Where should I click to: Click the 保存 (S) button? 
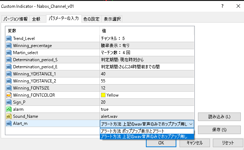point(219,130)
